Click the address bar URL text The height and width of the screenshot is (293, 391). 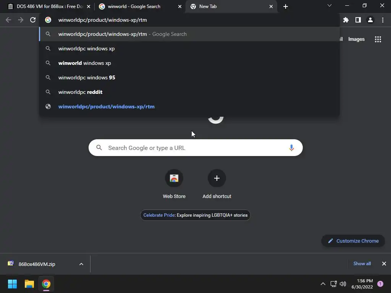(x=102, y=20)
